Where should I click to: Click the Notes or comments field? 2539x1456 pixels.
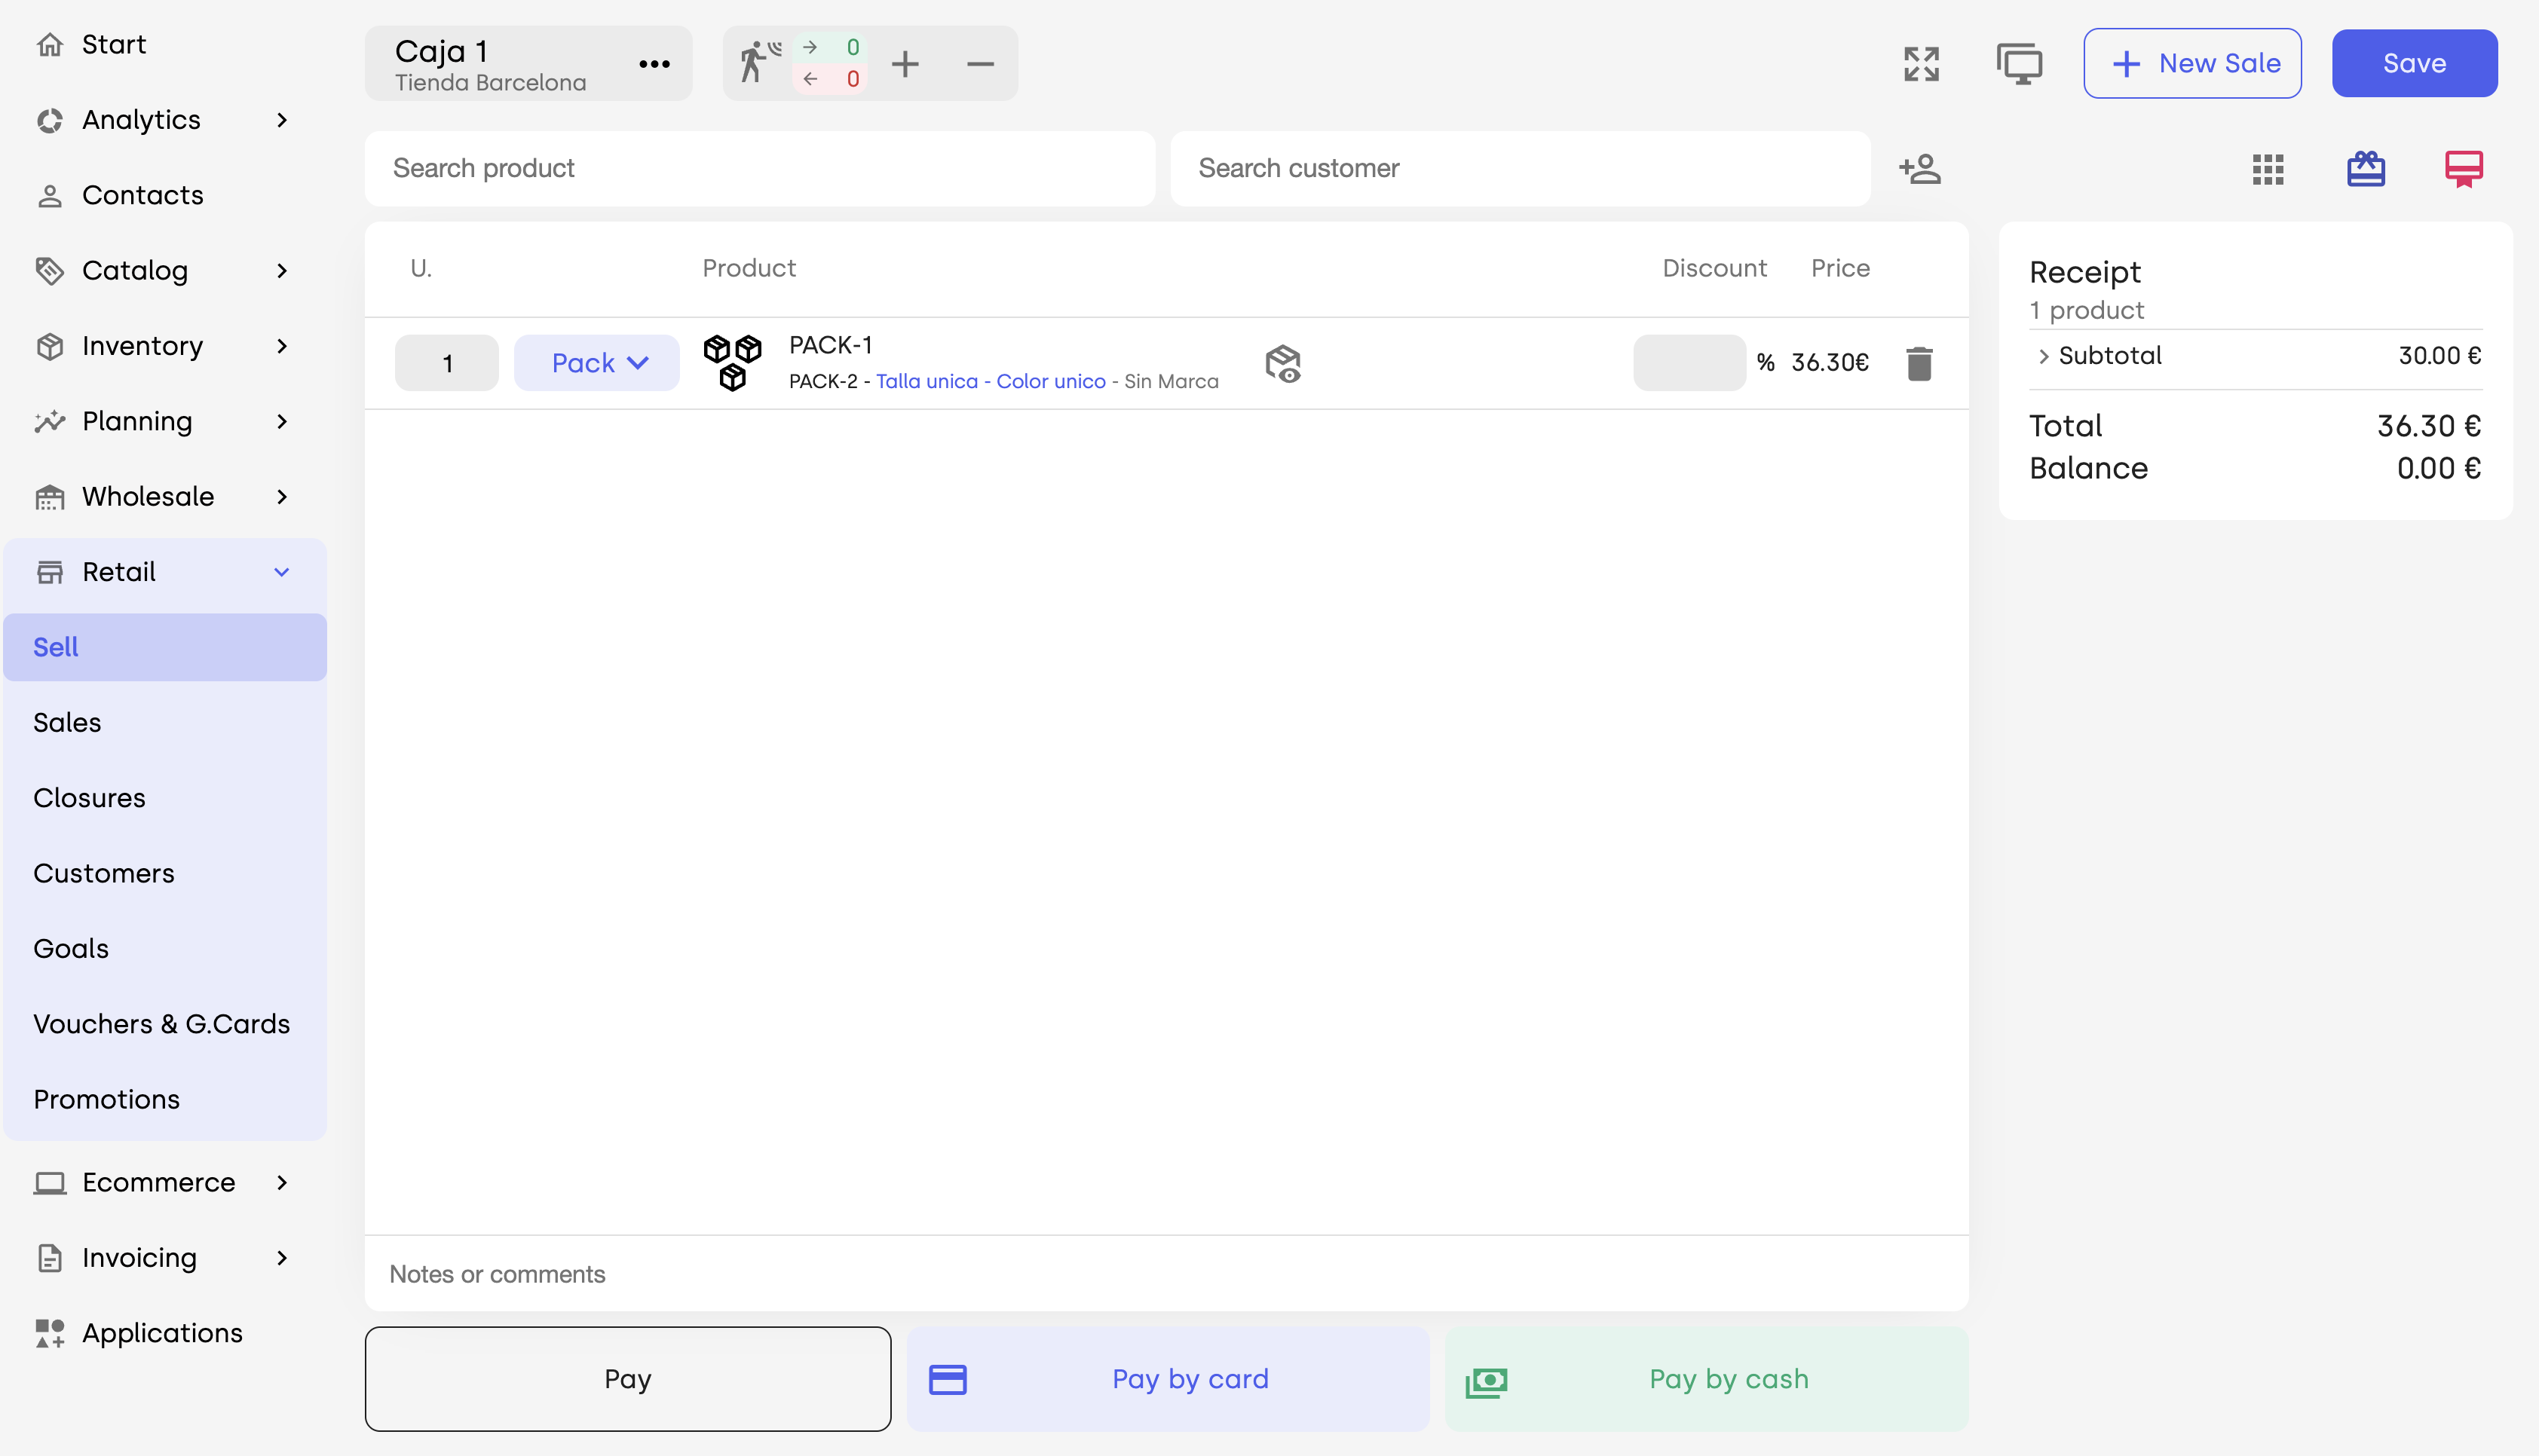(x=1166, y=1274)
